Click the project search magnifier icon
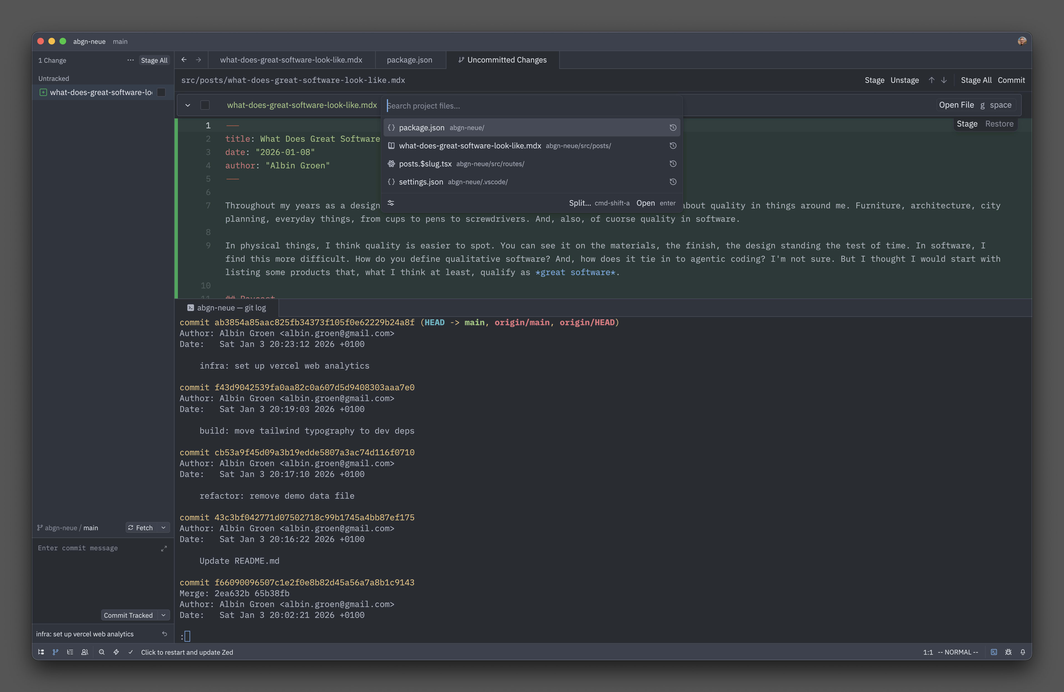The width and height of the screenshot is (1064, 692). pos(101,652)
